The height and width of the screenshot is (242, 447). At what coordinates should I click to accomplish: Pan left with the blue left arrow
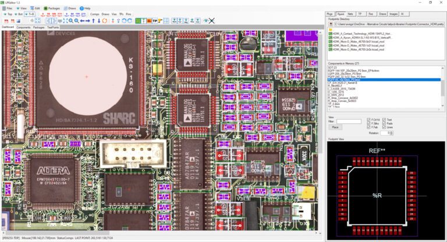point(82,21)
